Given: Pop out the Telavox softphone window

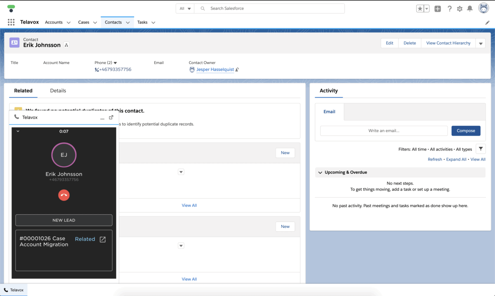Looking at the screenshot, I should tap(111, 117).
